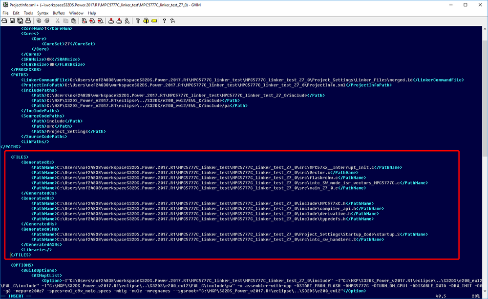Click the GVIM application icon in title bar
Screen dimensions: 488x299
[5, 5]
